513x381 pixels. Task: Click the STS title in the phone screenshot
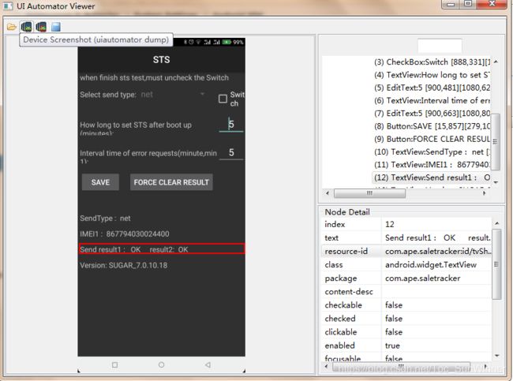161,60
